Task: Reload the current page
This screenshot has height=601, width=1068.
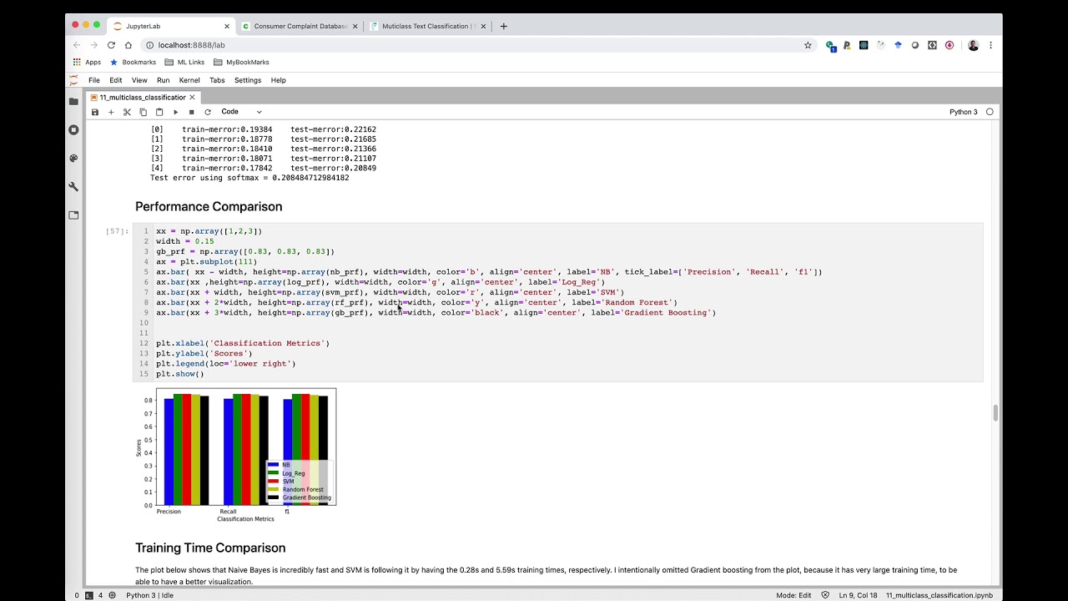Action: click(x=111, y=45)
